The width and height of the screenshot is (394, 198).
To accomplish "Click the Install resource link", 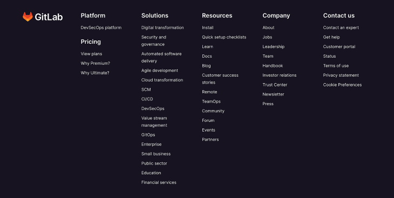I will click(208, 28).
